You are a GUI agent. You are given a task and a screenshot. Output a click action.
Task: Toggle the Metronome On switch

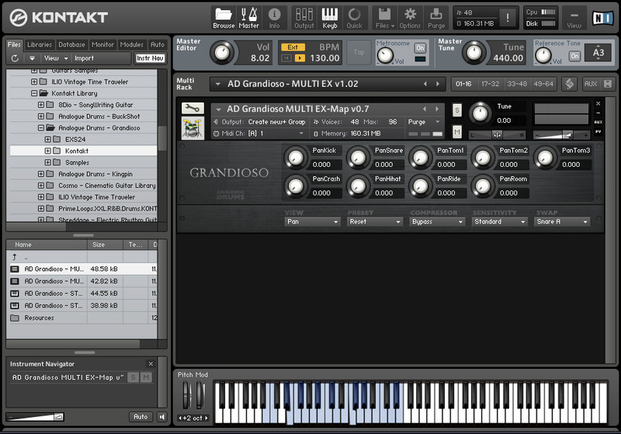tap(420, 48)
